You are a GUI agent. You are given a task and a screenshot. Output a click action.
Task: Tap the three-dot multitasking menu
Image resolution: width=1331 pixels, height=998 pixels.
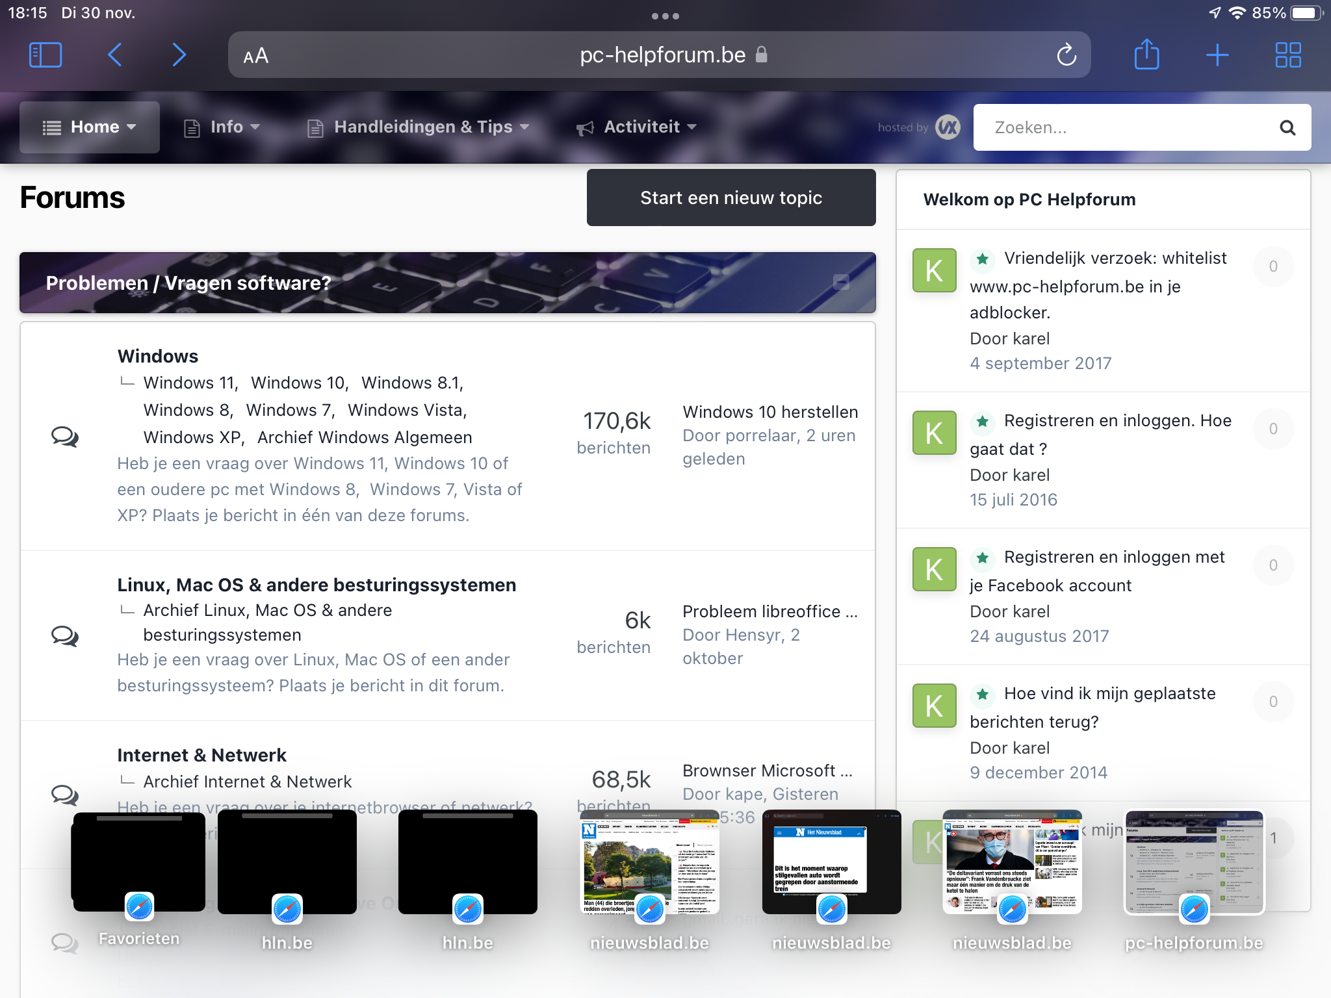coord(665,16)
